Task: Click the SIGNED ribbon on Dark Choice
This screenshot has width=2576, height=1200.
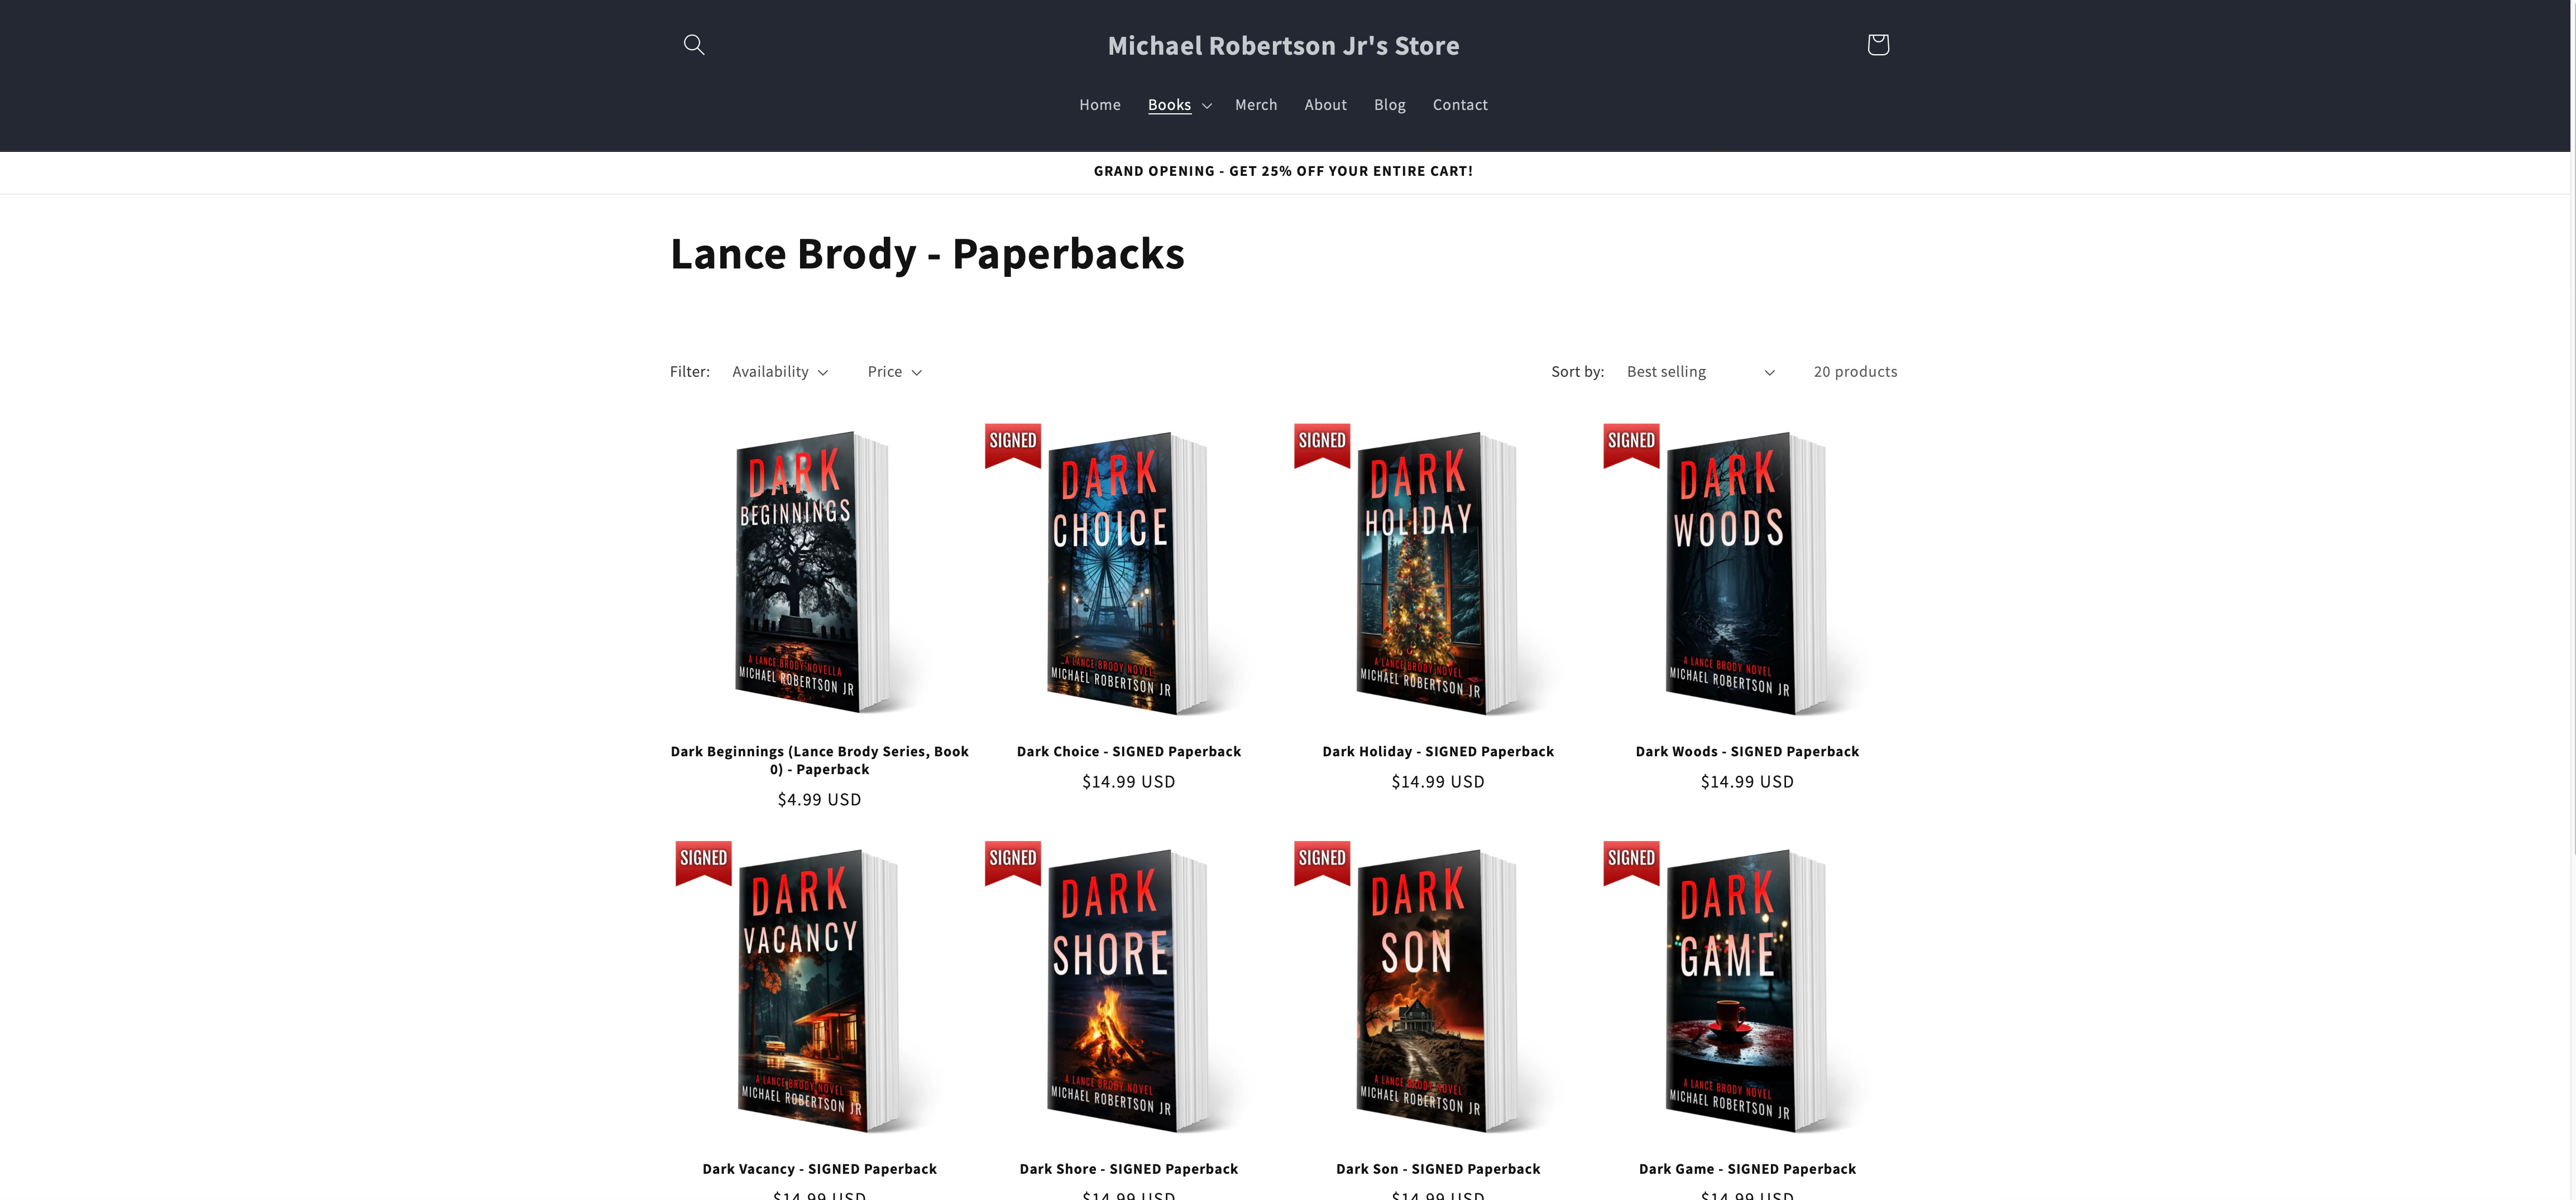Action: tap(1012, 445)
